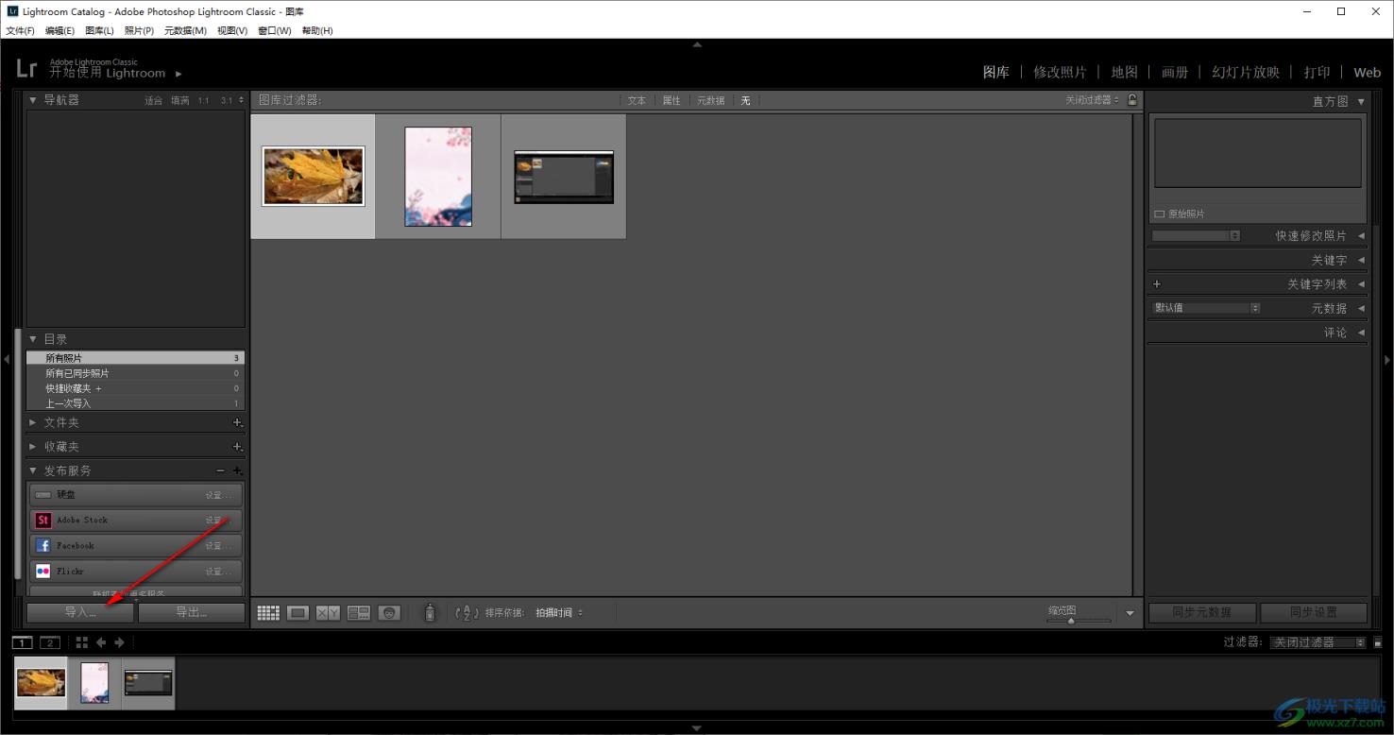The width and height of the screenshot is (1394, 735).
Task: Open the 文件(F) menu
Action: click(20, 31)
